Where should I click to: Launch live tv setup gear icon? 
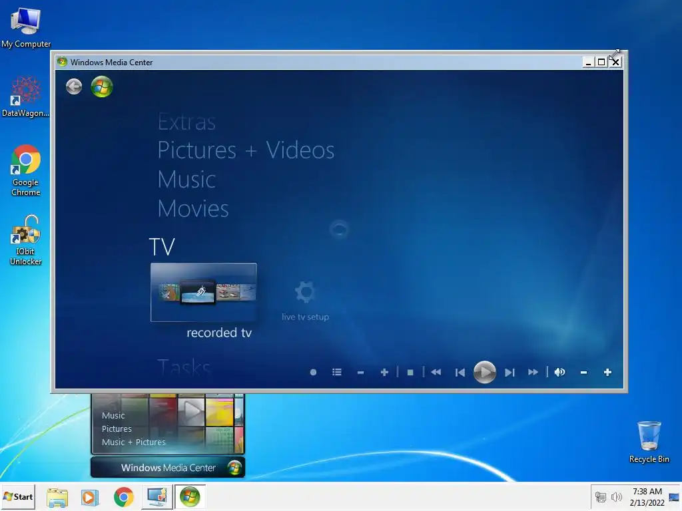pos(305,292)
